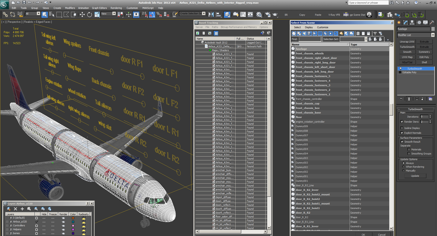Click Create New Layer icon in the Layer dialog
The height and width of the screenshot is (236, 437).
[9, 209]
